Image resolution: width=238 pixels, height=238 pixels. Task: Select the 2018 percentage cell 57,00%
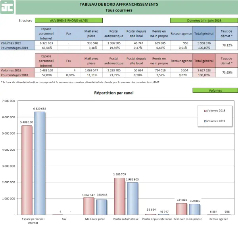pyautogui.click(x=46, y=75)
